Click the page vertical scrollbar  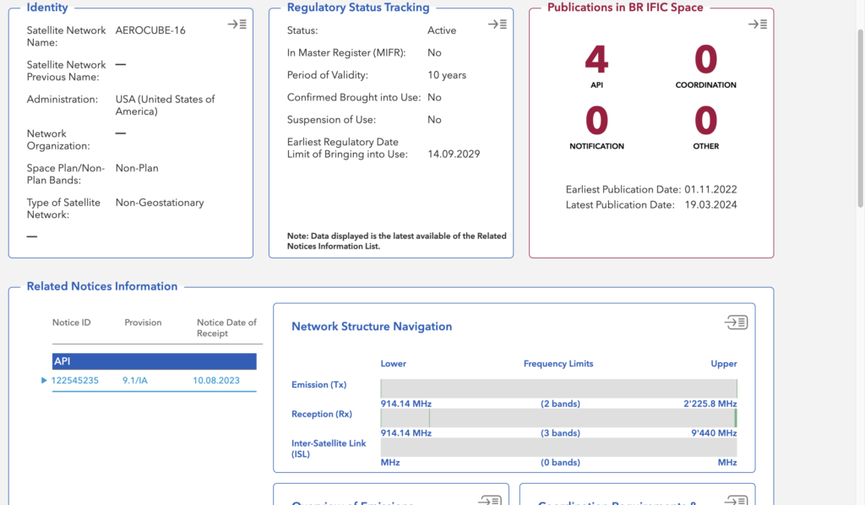(x=861, y=118)
